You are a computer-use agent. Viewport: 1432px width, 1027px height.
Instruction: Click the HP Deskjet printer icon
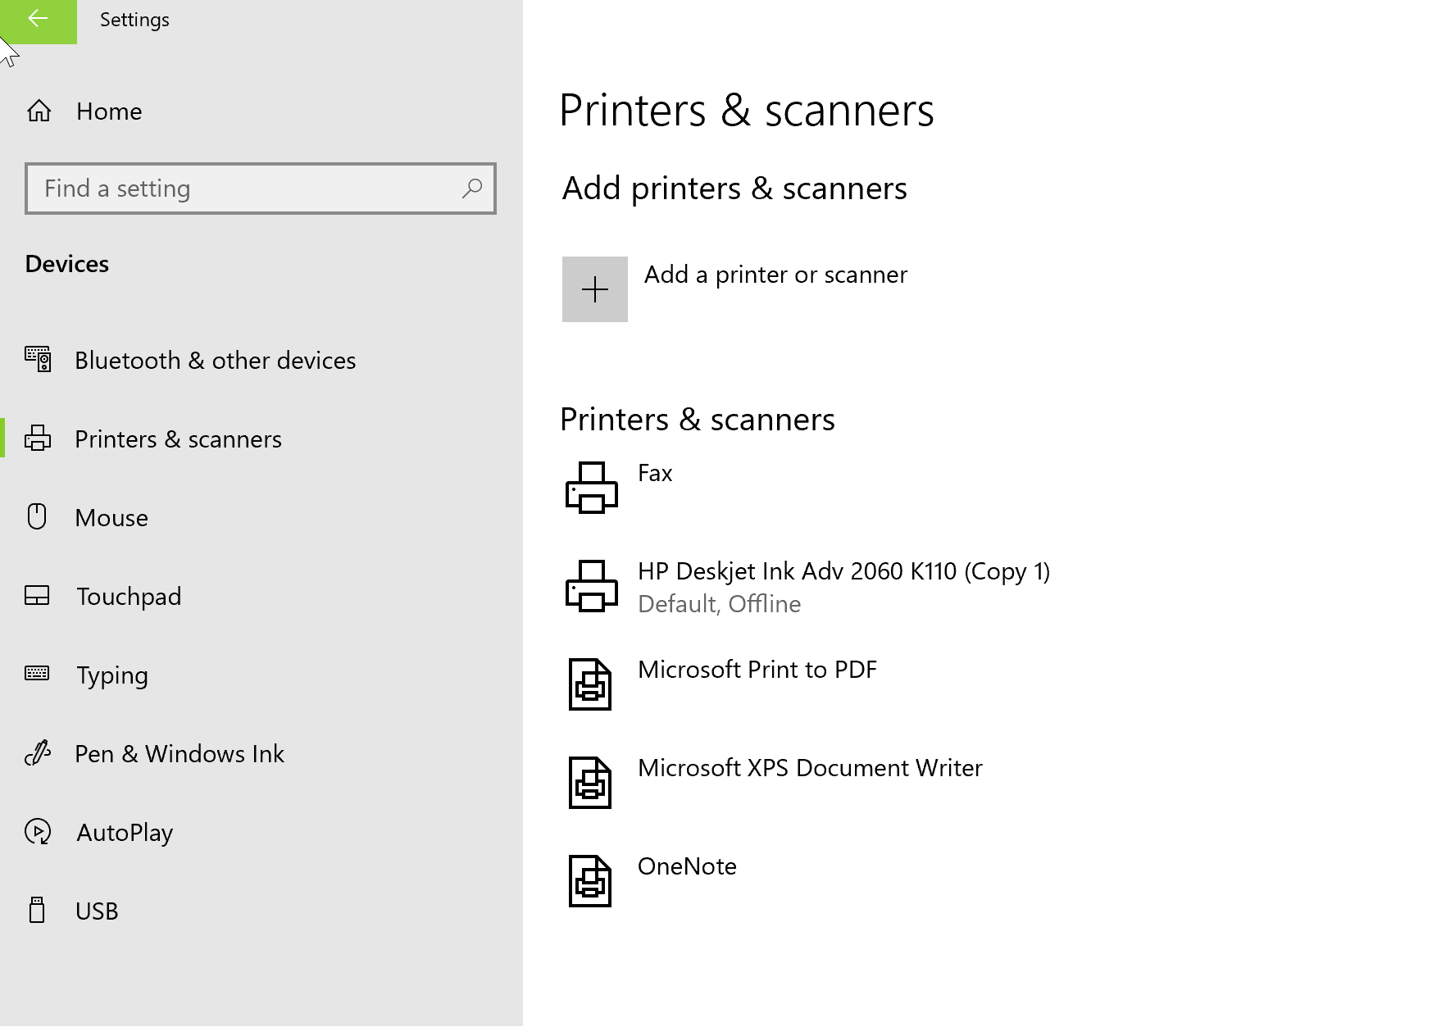(591, 586)
